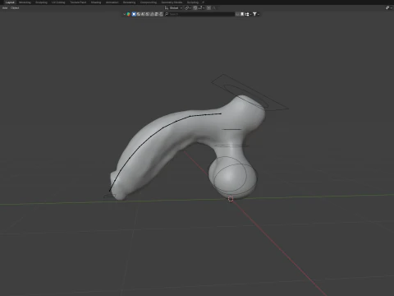The height and width of the screenshot is (296, 394).
Task: Open the Animation workspace tab
Action: click(x=112, y=2)
